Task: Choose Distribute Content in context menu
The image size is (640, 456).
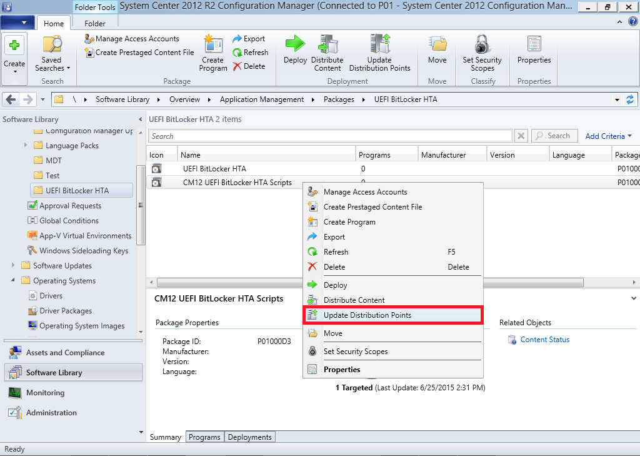Action: [x=393, y=300]
